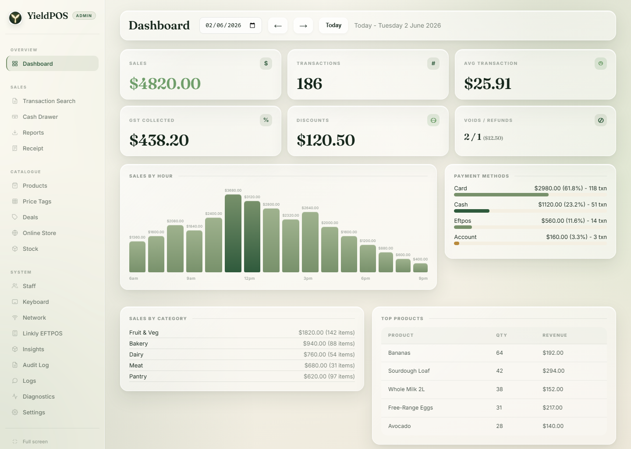Click the Dashboard grid icon in sidebar

tap(15, 64)
